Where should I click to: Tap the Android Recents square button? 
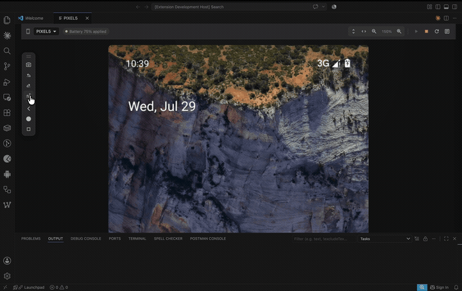coord(29,129)
